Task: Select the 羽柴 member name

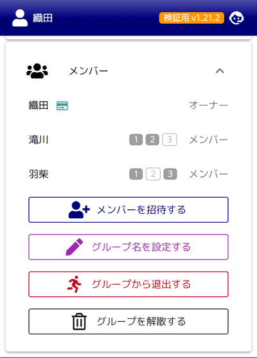Action: pyautogui.click(x=39, y=174)
